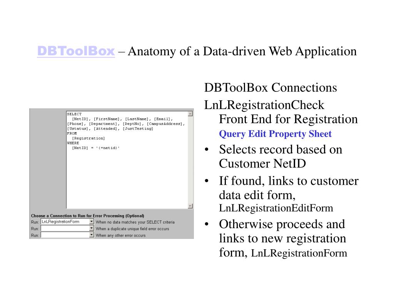
Task: Click the 'DBToolBox Connections' heading
Action: click(270, 88)
